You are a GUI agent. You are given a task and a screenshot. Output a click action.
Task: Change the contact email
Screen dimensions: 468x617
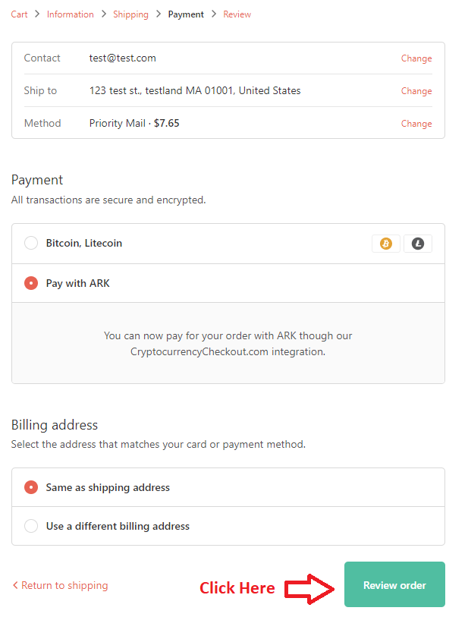click(x=416, y=58)
